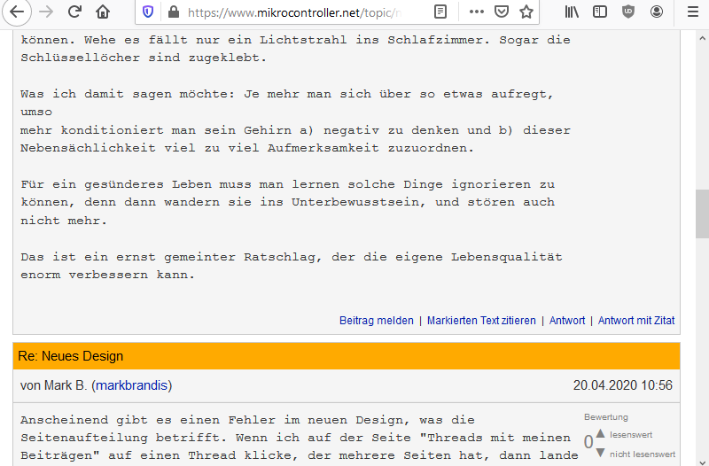Click the rating score 0
Viewport: 709px width, 466px height.
click(x=588, y=442)
